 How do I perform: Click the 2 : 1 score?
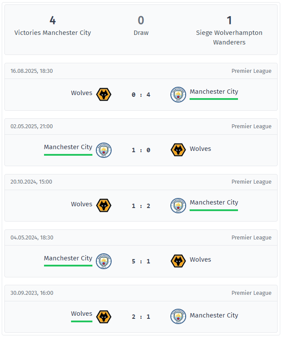(141, 317)
